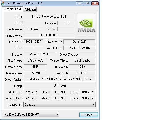
Task: Click the Bus Width value 0 Bit
Action: pos(82,67)
